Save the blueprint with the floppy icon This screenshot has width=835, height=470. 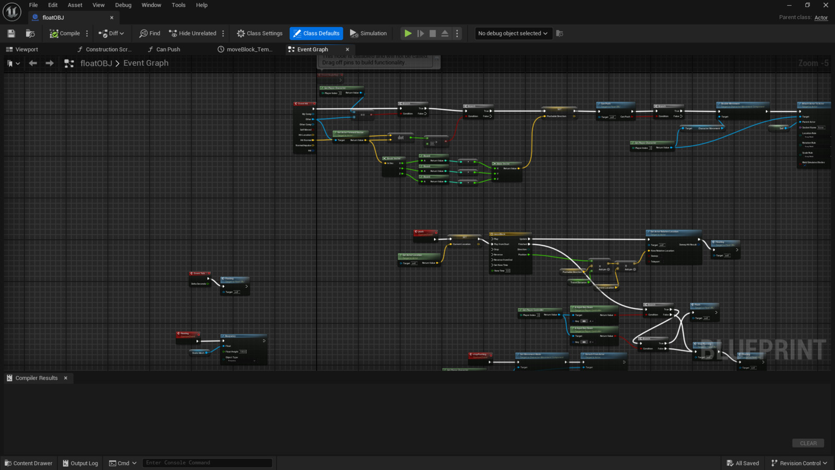coord(11,33)
